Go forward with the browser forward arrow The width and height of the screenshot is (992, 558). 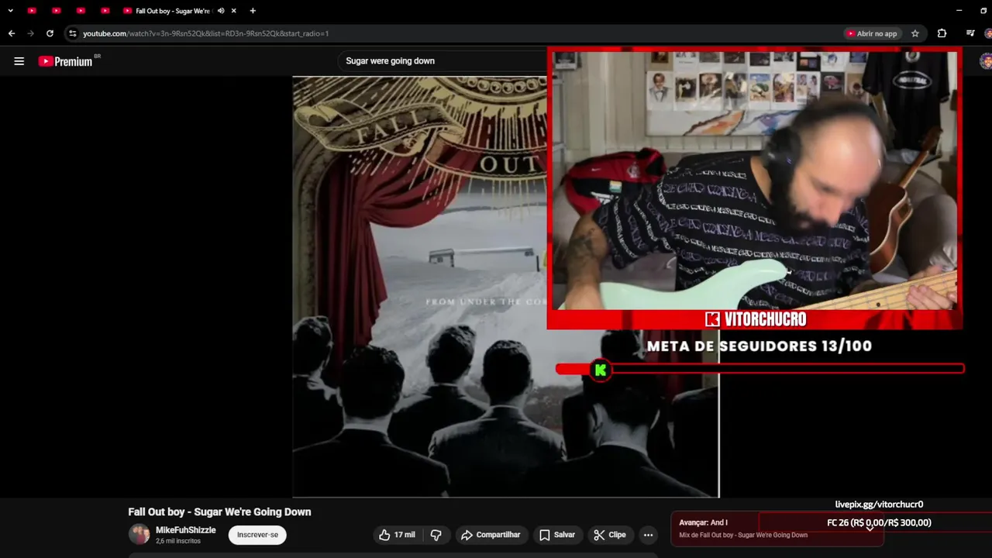[31, 33]
